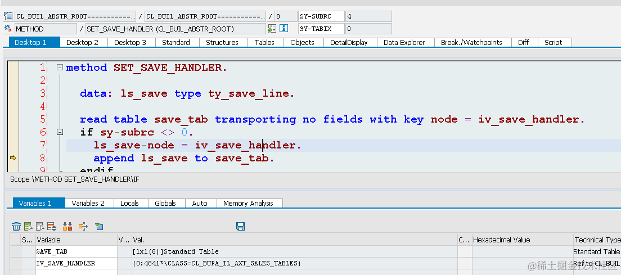Image resolution: width=621 pixels, height=275 pixels.
Task: Open the DetailDisplay tab
Action: pyautogui.click(x=349, y=42)
